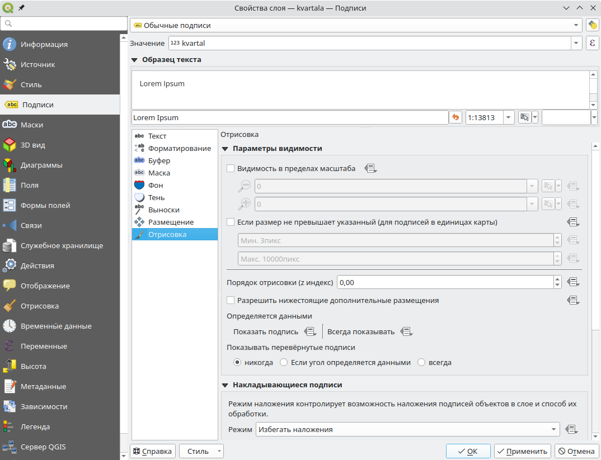Focus the sidebar search field
The height and width of the screenshot is (460, 601).
[64, 23]
